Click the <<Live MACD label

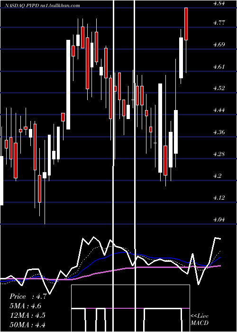tap(200, 319)
